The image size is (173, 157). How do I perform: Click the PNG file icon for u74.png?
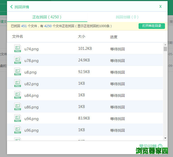coord(18,49)
